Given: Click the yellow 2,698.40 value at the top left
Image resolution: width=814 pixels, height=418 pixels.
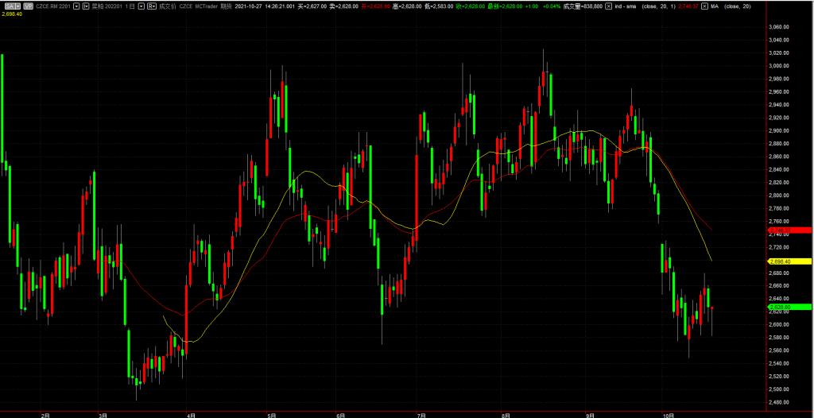Looking at the screenshot, I should 11,14.
